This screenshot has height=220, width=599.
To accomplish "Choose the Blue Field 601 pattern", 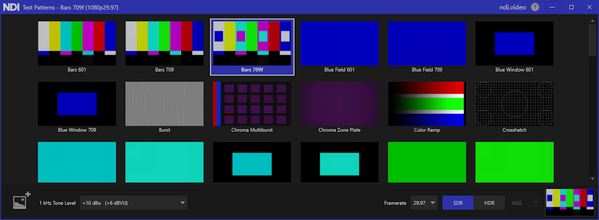I will coord(339,47).
